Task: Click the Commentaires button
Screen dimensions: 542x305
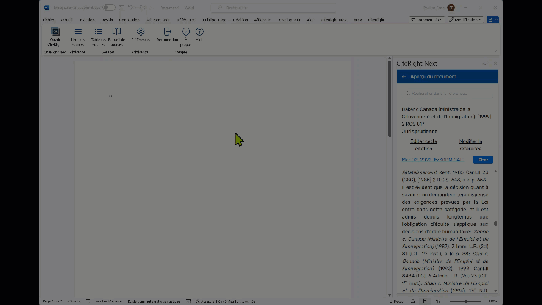Action: tap(426, 20)
